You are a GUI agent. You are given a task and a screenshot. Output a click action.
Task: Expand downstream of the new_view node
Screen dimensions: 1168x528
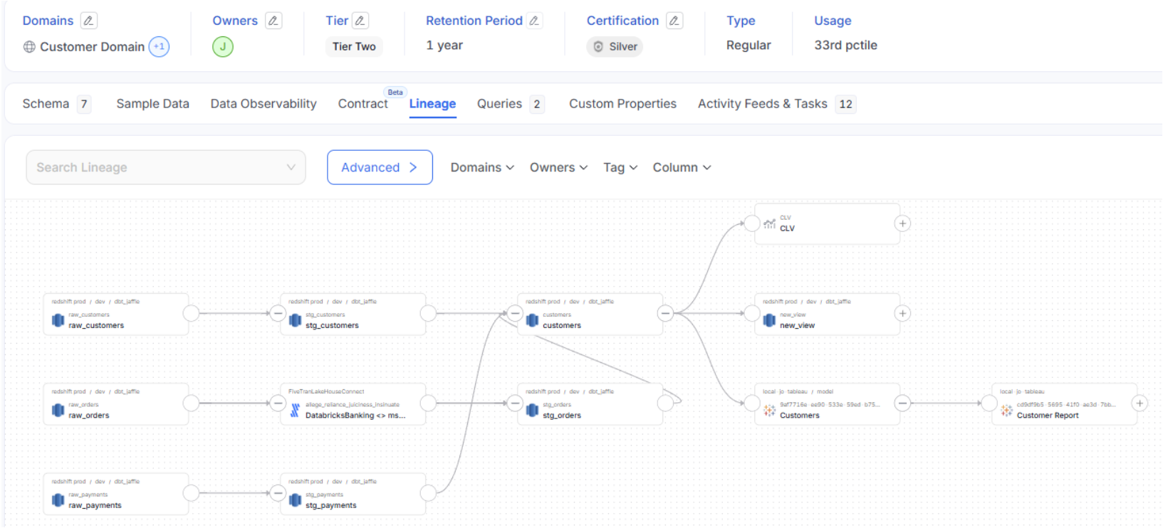pos(902,314)
